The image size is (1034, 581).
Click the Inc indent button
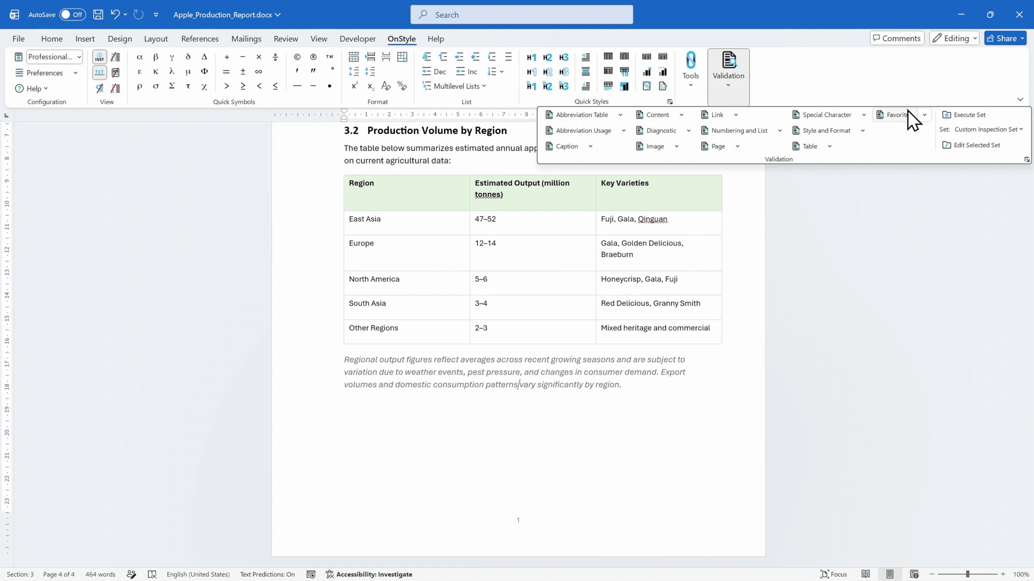coord(466,72)
